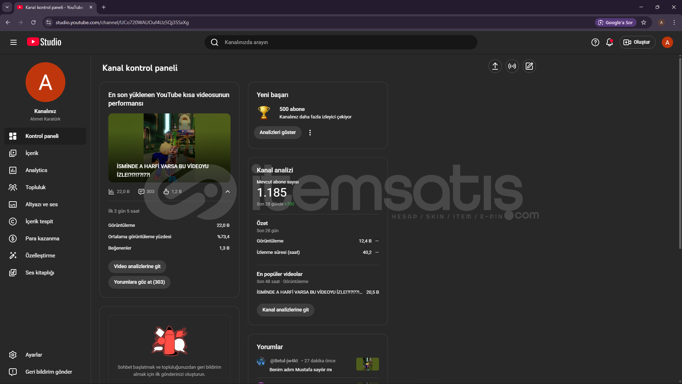
Task: Click Video analizlerine git button
Action: [x=137, y=266]
